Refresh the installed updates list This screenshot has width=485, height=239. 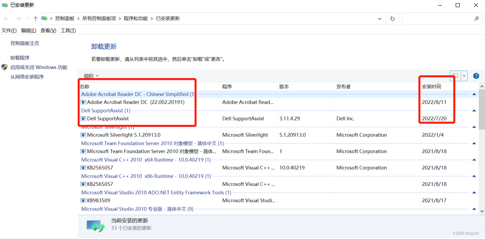[392, 19]
